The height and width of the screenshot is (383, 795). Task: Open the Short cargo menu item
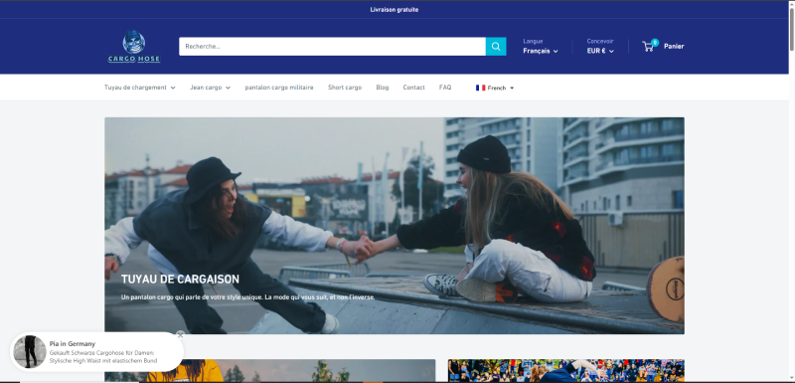click(345, 88)
